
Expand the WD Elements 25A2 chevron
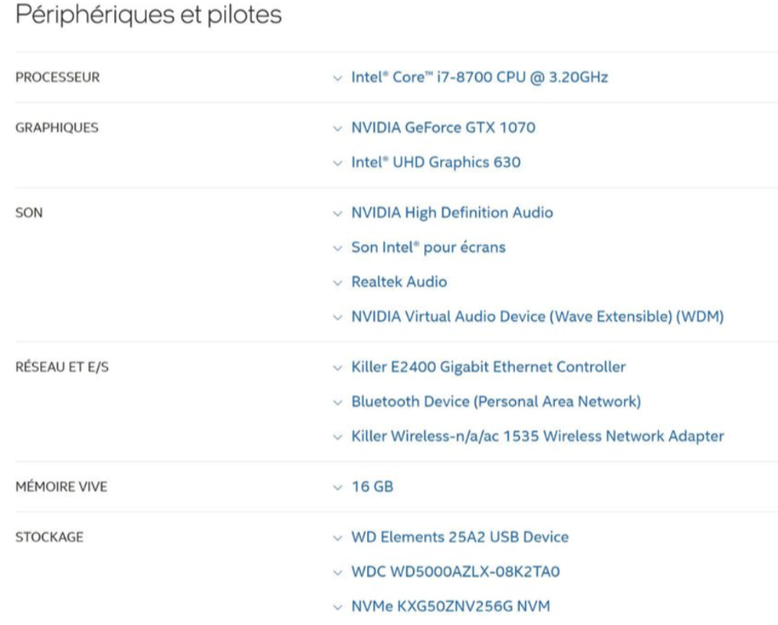pos(338,539)
